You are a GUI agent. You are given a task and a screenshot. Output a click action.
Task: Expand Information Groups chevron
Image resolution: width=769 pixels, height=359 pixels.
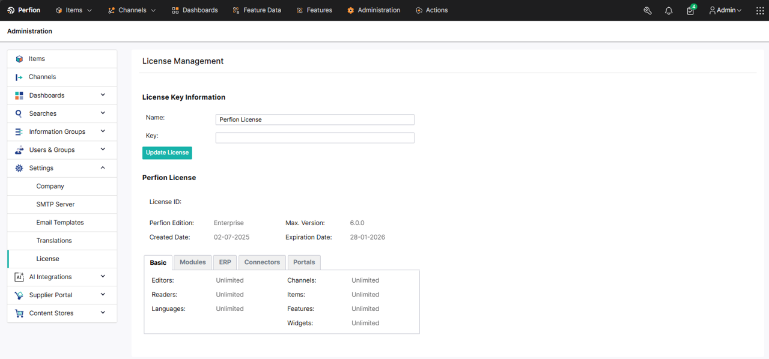(103, 131)
